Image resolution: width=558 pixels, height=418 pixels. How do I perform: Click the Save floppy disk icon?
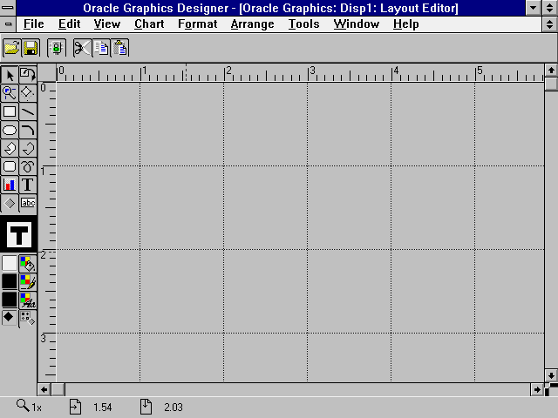(x=31, y=48)
